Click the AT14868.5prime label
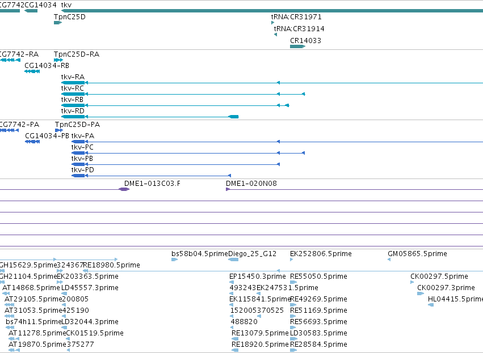 (x=31, y=288)
